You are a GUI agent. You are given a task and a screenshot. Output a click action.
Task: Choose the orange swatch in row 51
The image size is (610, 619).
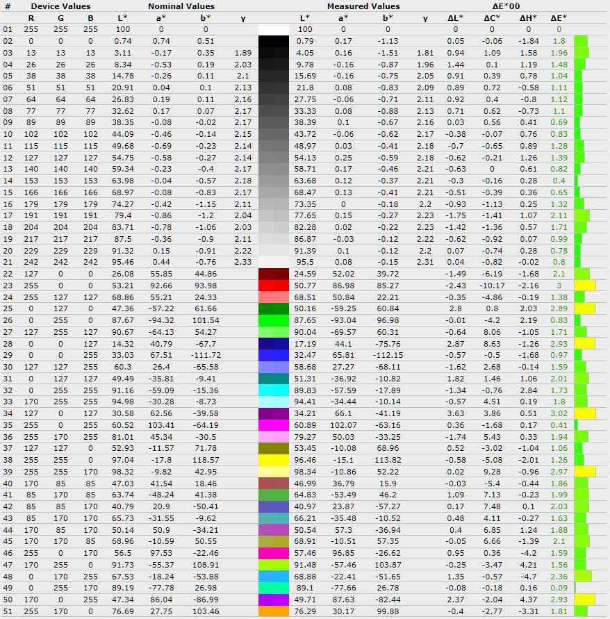(272, 611)
